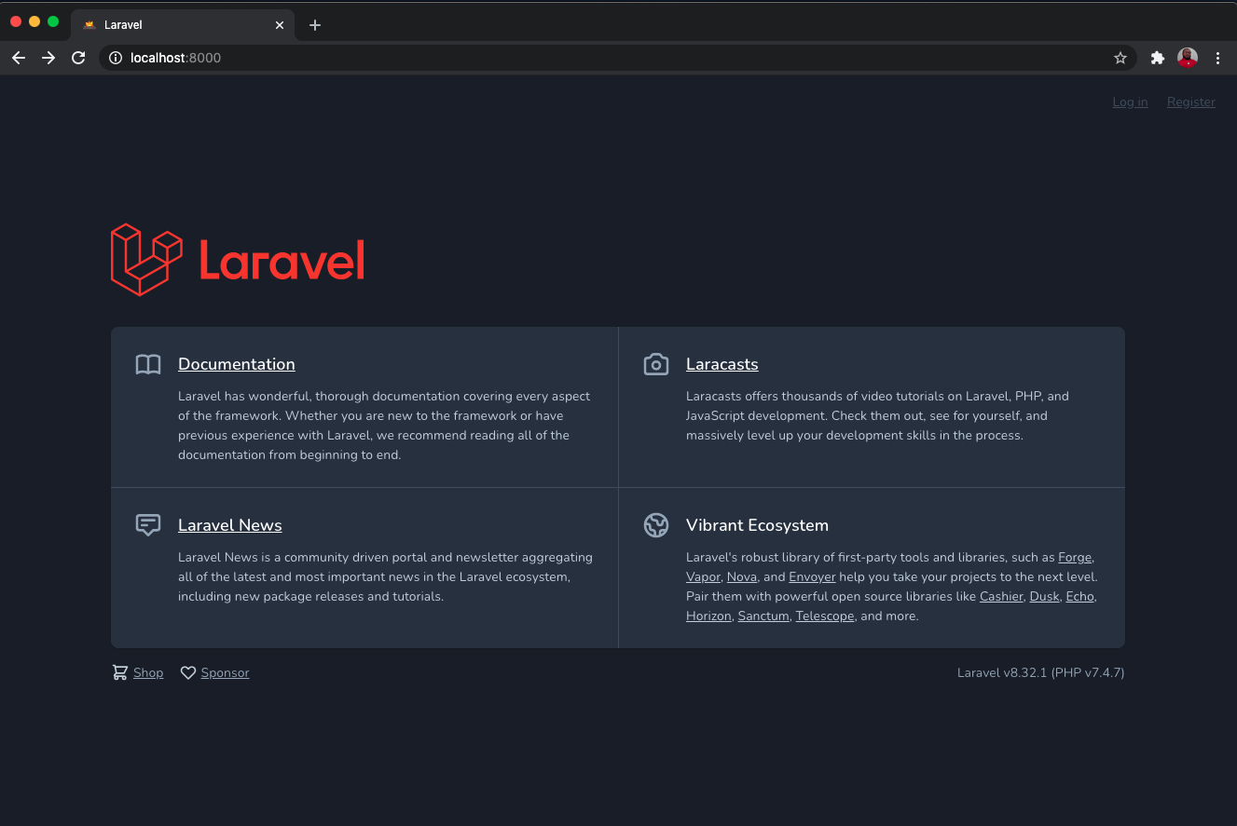This screenshot has width=1237, height=826.
Task: Open the Vapor link
Action: [x=703, y=576]
